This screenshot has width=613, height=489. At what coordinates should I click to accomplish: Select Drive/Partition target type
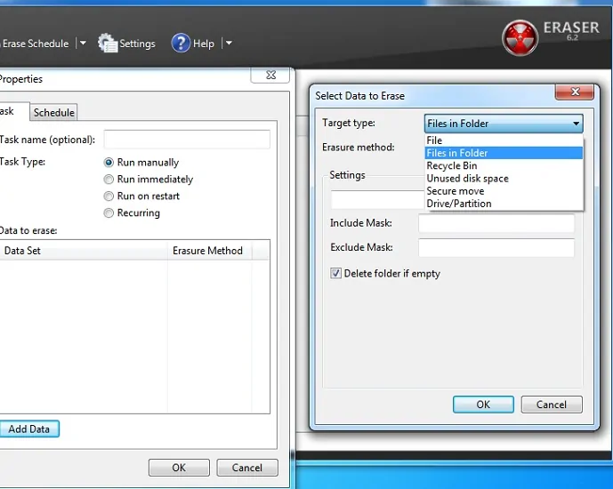point(504,204)
